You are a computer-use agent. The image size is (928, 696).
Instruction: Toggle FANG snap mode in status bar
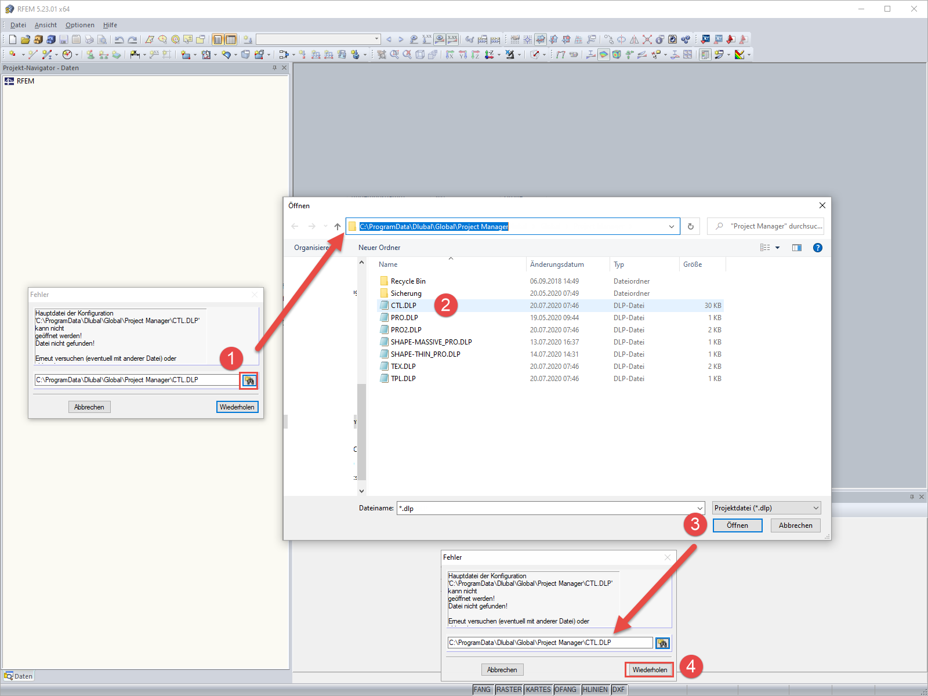click(x=483, y=690)
